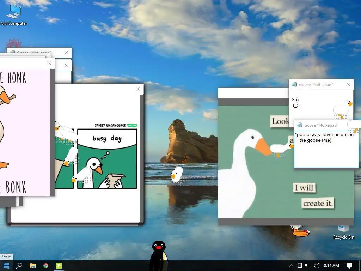The width and height of the screenshot is (361, 271).
Task: Open the Windows Start menu button
Action: pos(6,266)
